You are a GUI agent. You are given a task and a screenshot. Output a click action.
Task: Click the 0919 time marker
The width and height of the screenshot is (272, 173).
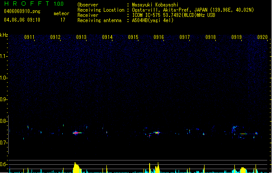pyautogui.click(x=237, y=37)
